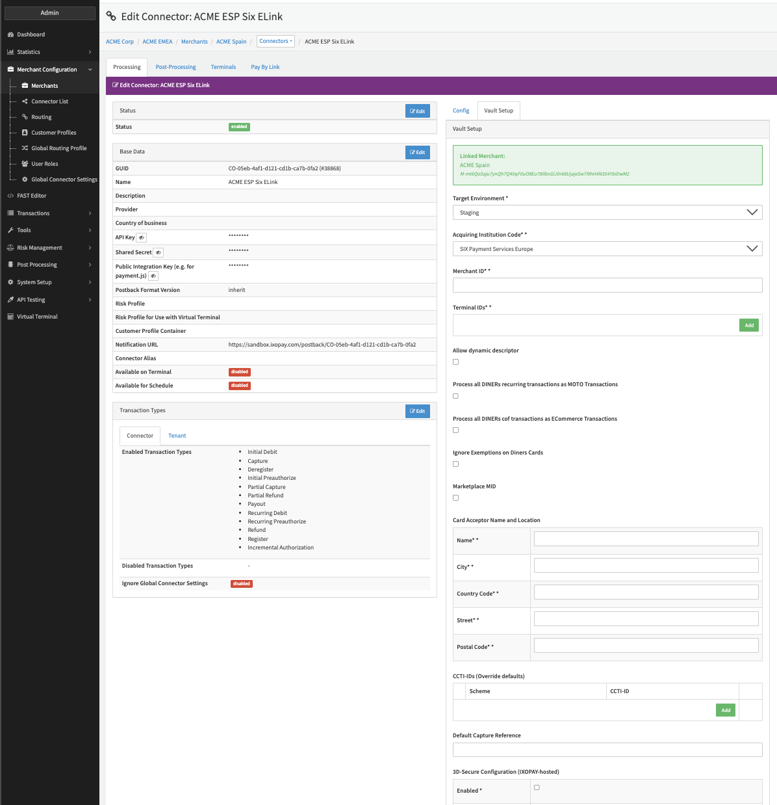Click the Routing icon in sidebar
777x805 pixels.
click(x=25, y=117)
